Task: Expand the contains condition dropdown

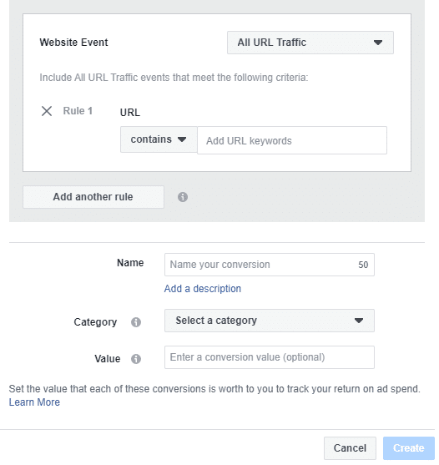Action: [159, 139]
